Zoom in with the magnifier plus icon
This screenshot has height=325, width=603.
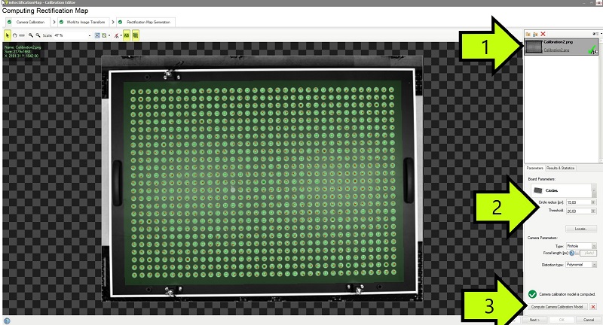point(31,35)
